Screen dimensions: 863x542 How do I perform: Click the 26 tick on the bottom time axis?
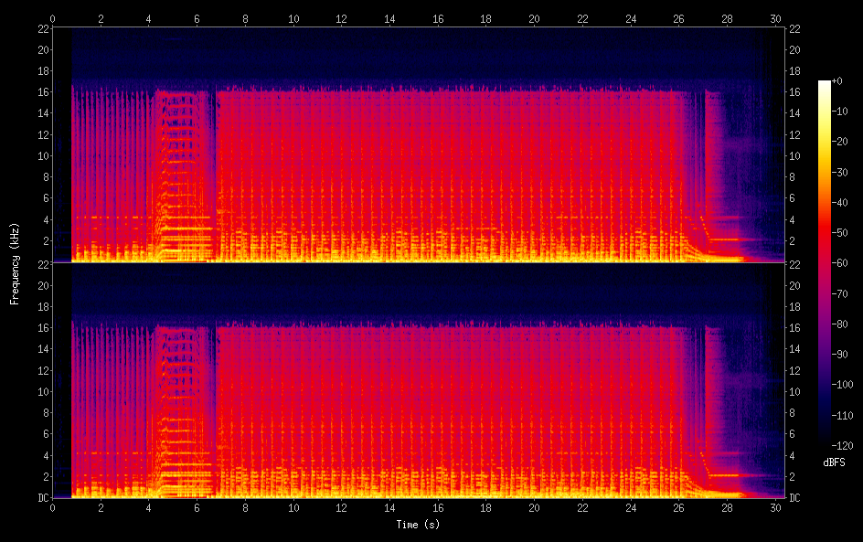[x=678, y=508]
